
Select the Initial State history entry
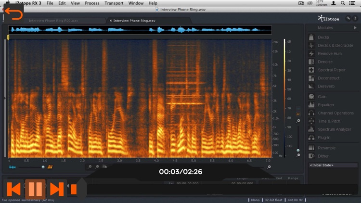[333, 165]
